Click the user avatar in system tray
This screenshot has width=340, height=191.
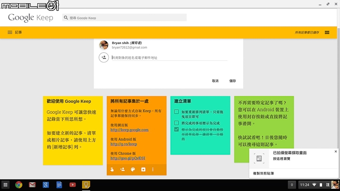(x=335, y=185)
